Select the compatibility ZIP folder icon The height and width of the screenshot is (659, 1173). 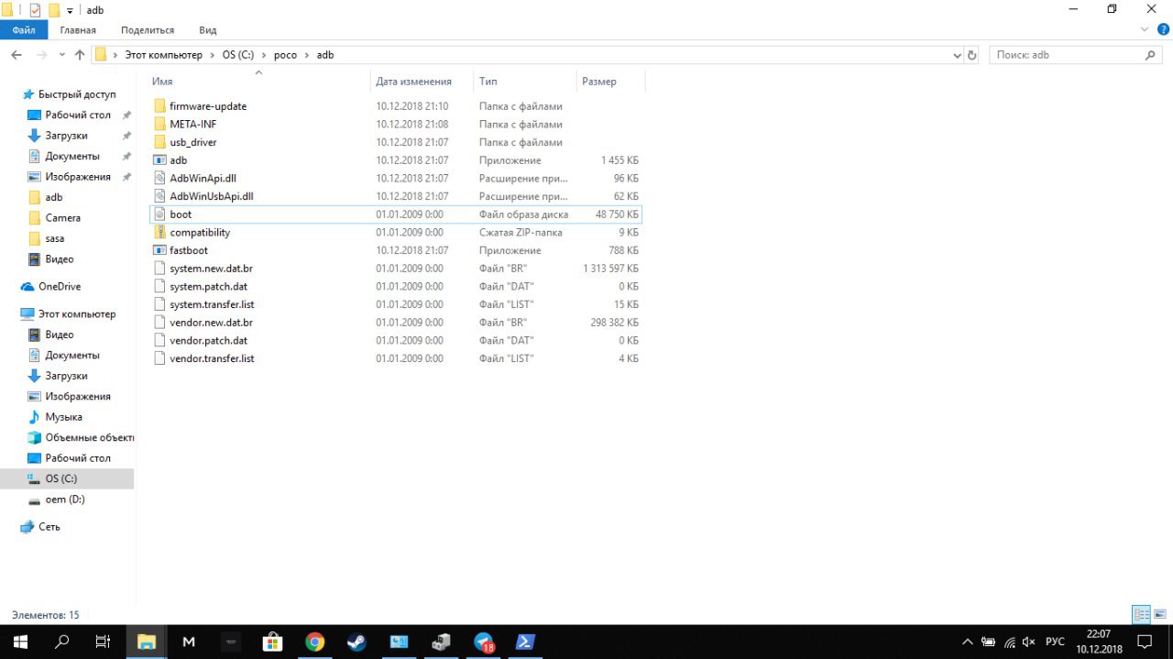point(159,232)
